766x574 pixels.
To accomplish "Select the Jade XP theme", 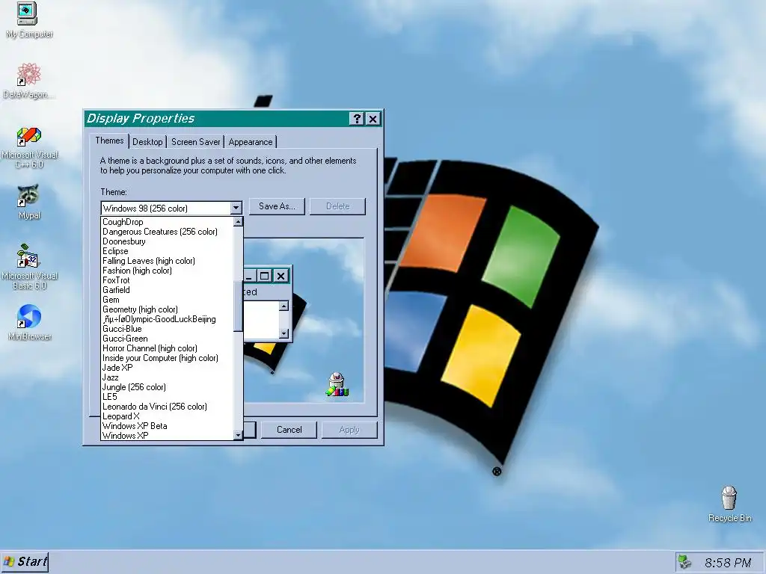I will 167,368.
